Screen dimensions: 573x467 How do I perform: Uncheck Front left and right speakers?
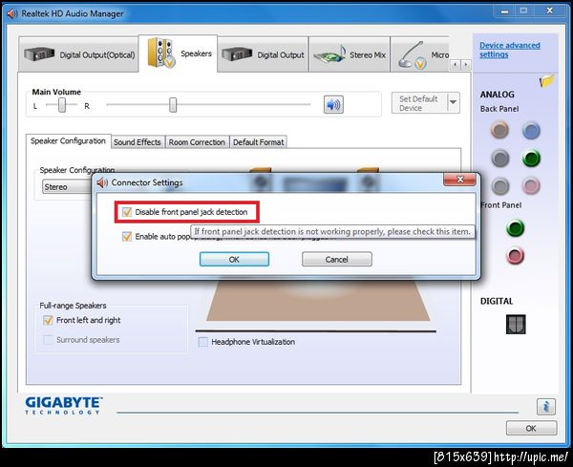[x=48, y=321]
